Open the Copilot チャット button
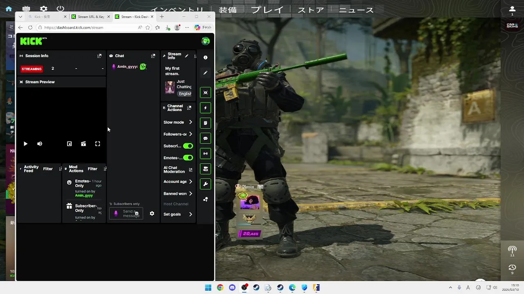This screenshot has width=524, height=294. pyautogui.click(x=203, y=27)
